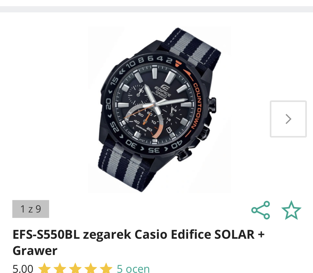Click the gray bar at the top
The height and width of the screenshot is (273, 313).
click(x=156, y=9)
